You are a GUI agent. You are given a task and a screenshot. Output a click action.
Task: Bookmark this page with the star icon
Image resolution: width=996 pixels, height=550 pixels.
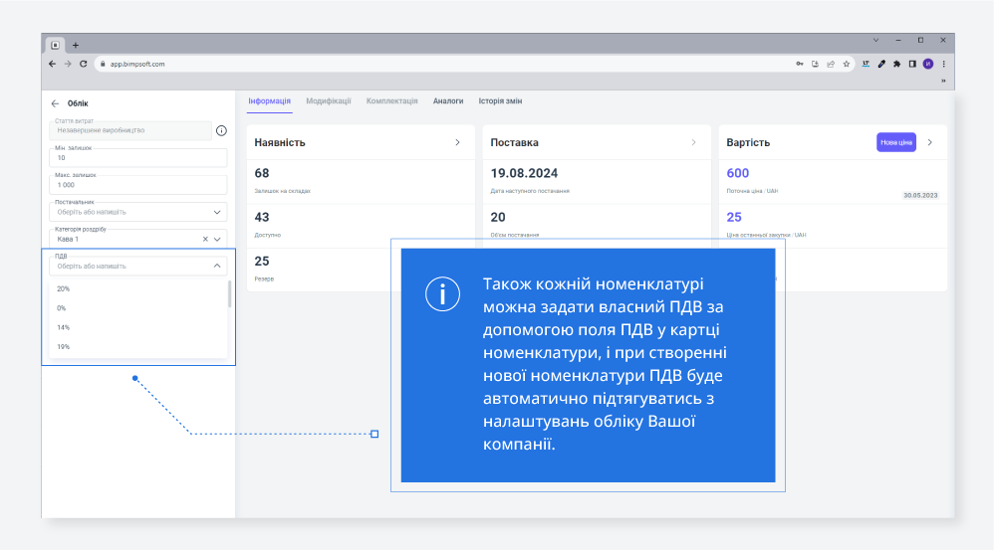[x=846, y=64]
